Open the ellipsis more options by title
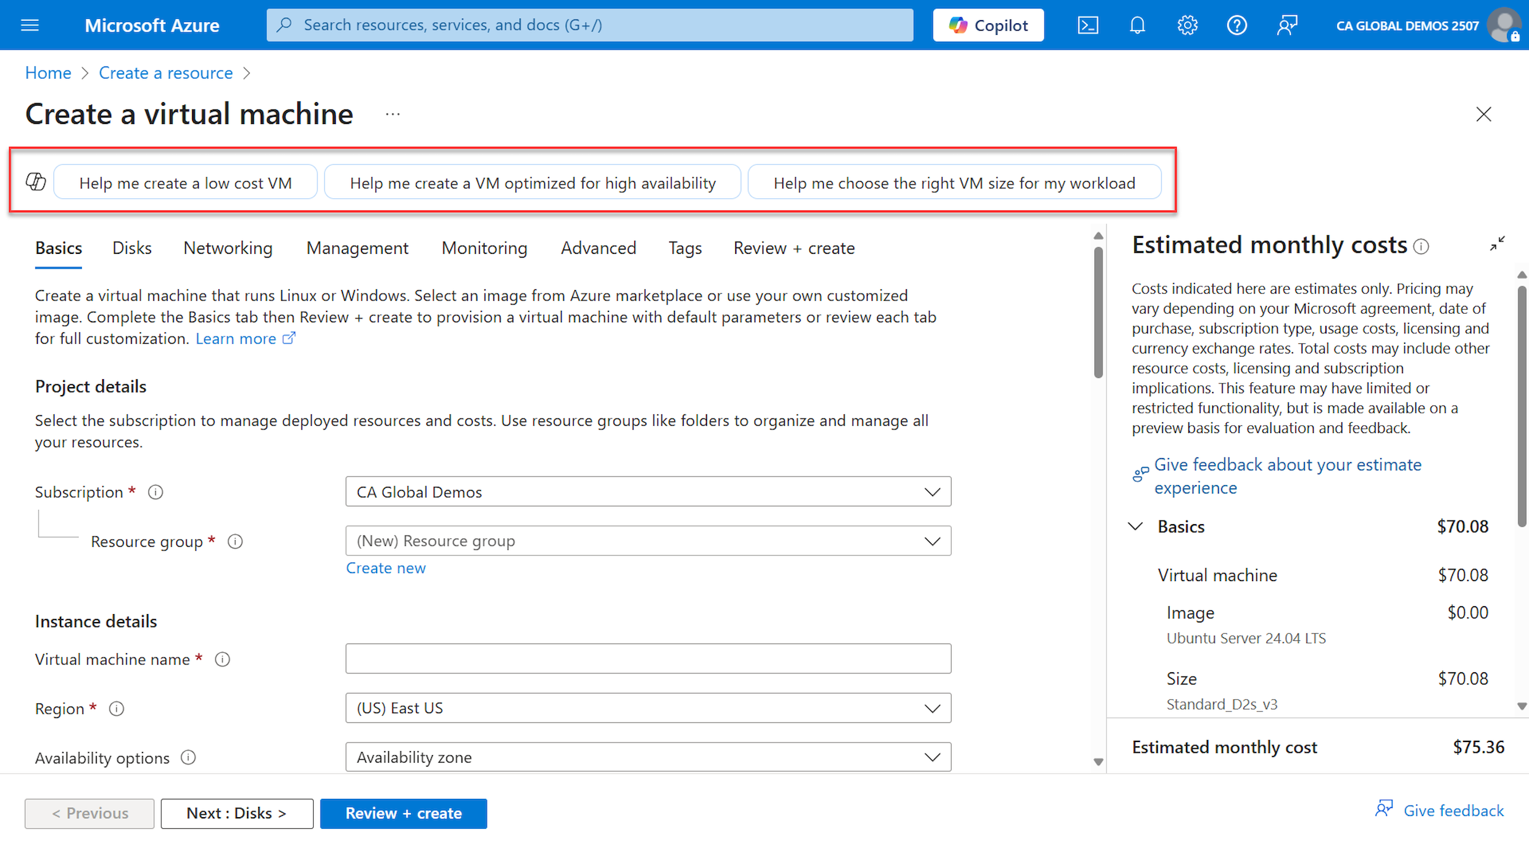This screenshot has width=1529, height=860. point(393,114)
